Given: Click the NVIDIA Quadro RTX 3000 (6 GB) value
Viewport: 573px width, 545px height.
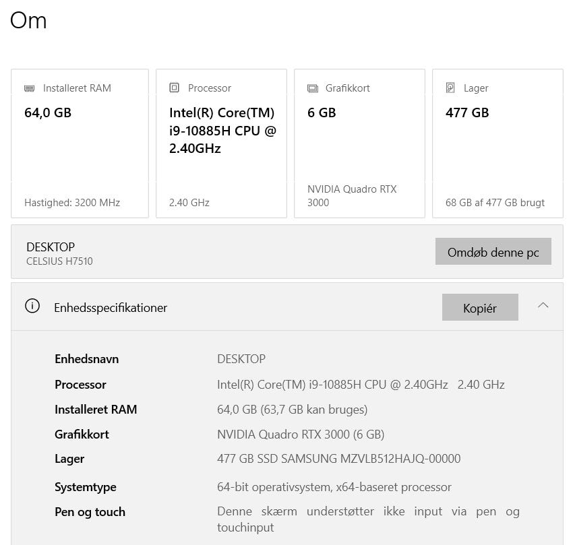Looking at the screenshot, I should pyautogui.click(x=301, y=435).
